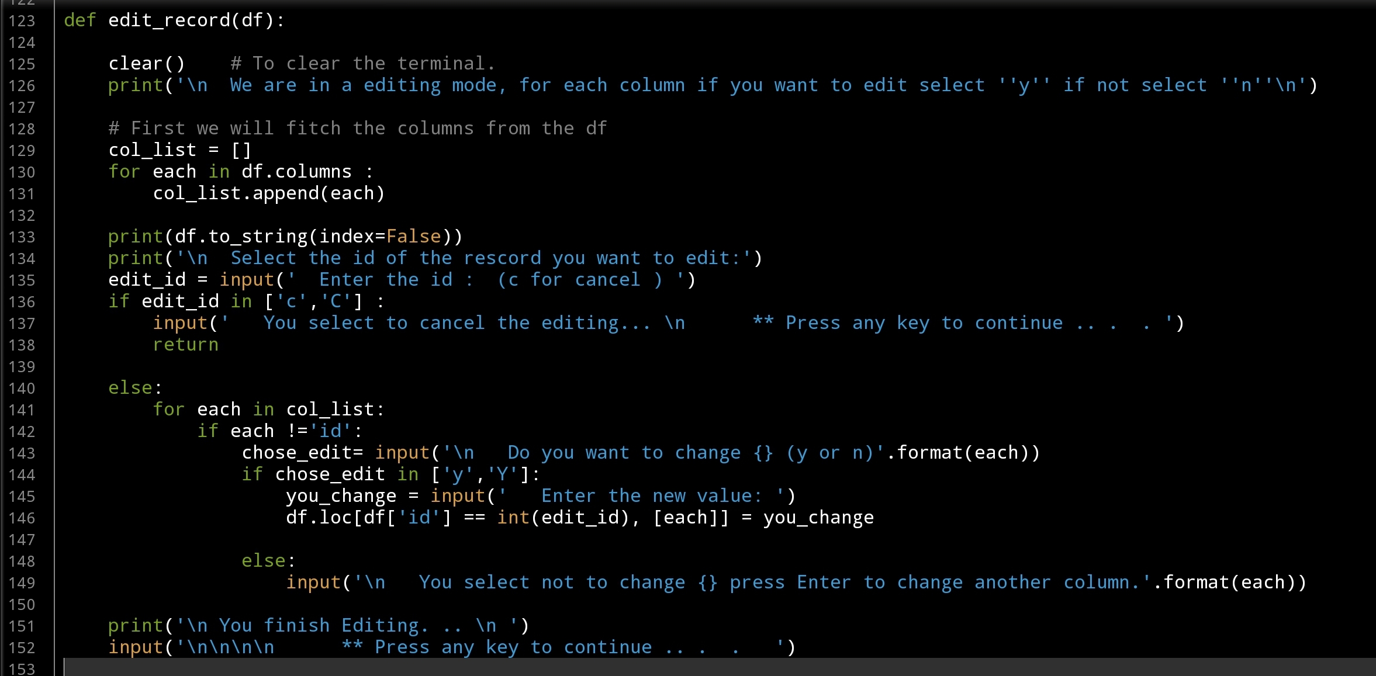Viewport: 1376px width, 676px height.
Task: Click on 'df.columns' in the for loop
Action: [296, 172]
